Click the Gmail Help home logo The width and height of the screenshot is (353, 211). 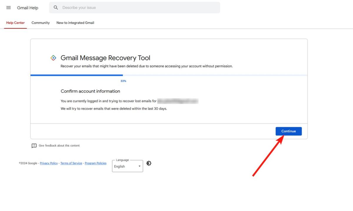pyautogui.click(x=28, y=8)
